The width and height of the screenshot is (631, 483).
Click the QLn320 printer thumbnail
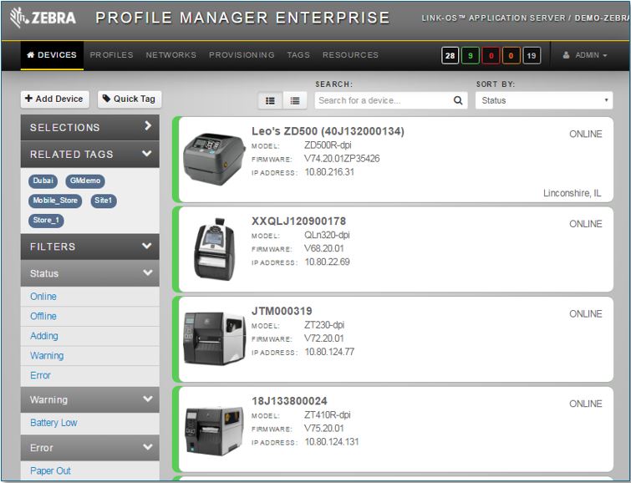214,249
